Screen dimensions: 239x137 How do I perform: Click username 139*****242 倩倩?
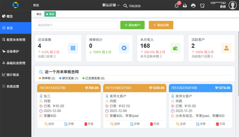coord(218,5)
